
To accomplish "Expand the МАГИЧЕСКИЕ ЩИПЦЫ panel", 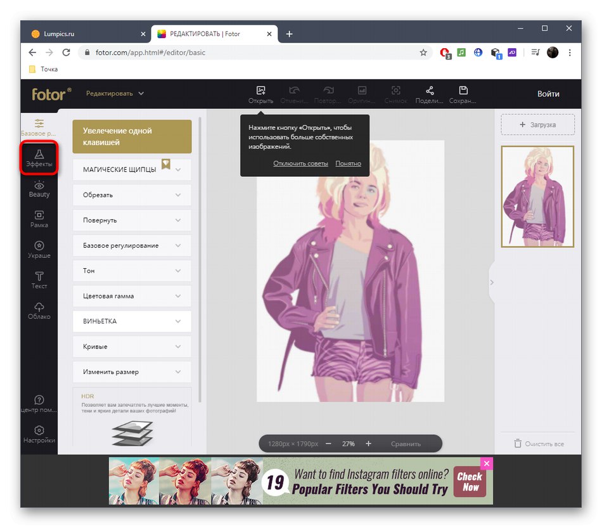I will (132, 169).
